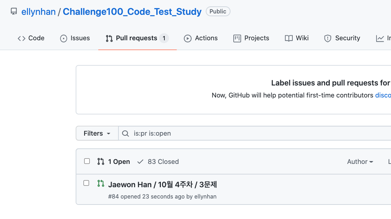Check the Jaewon Han pull request checkbox
The image size is (391, 219).
pos(86,183)
